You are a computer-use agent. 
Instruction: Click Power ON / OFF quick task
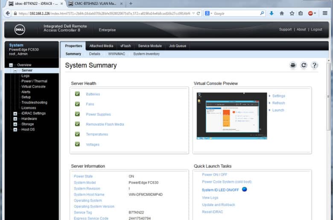(x=214, y=175)
